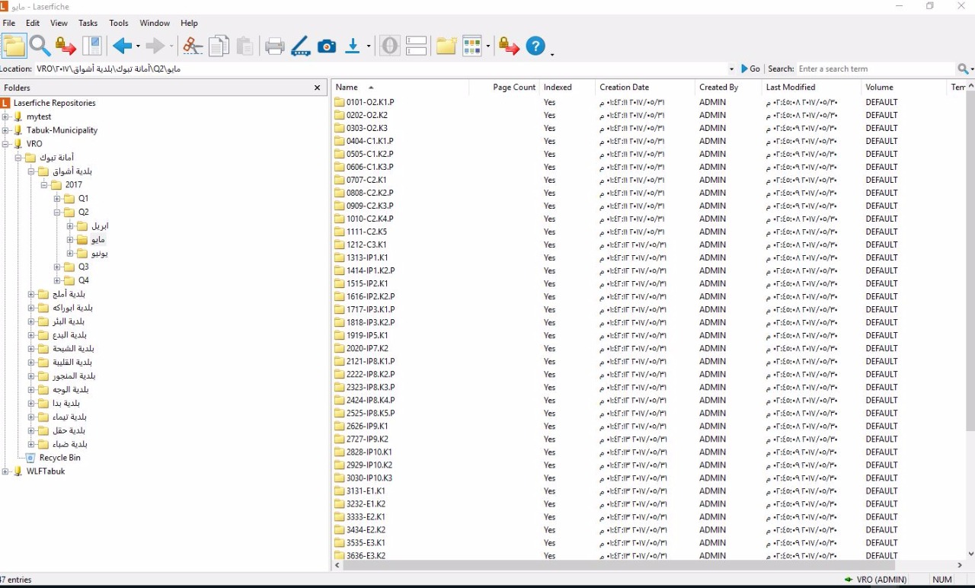Collapse the 2017 folder in tree

(x=45, y=185)
